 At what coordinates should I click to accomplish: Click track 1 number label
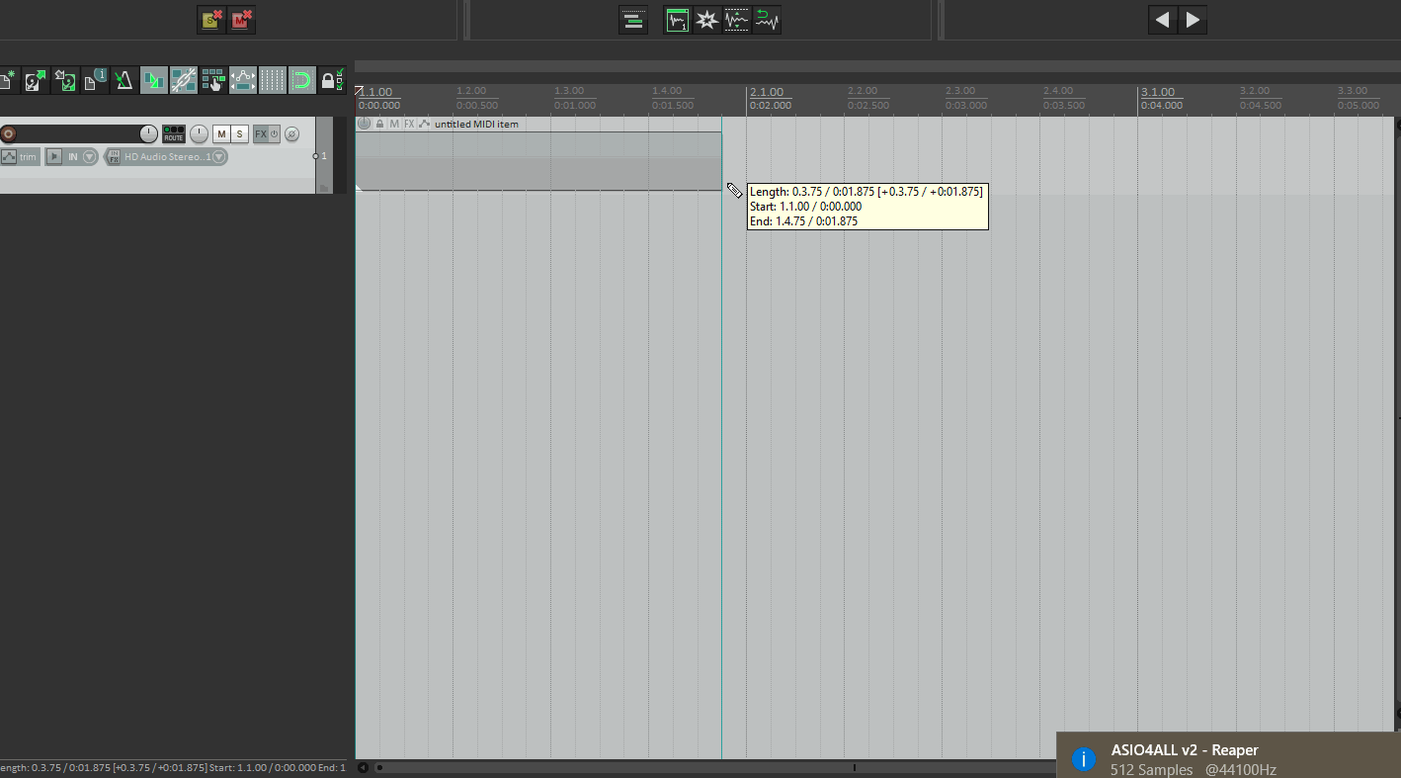tap(324, 156)
